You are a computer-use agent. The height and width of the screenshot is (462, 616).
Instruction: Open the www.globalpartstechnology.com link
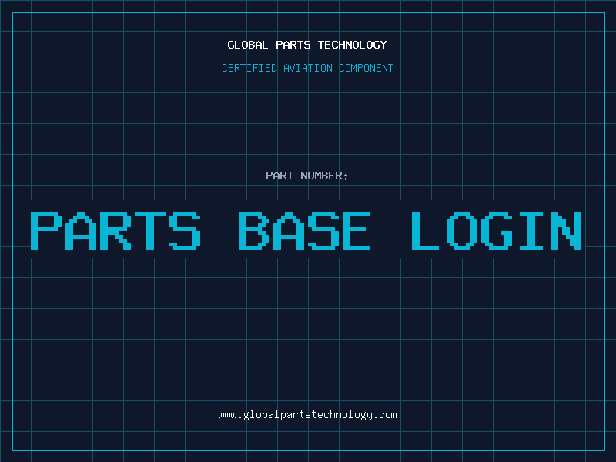(307, 415)
